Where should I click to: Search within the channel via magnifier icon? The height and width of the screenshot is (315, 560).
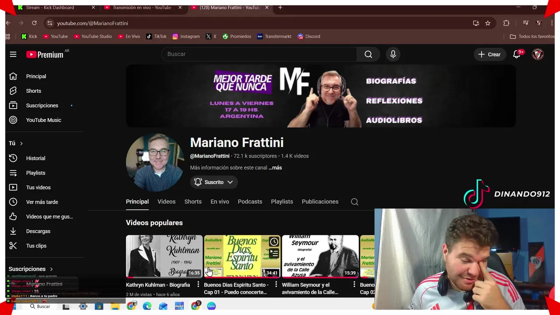(x=354, y=202)
